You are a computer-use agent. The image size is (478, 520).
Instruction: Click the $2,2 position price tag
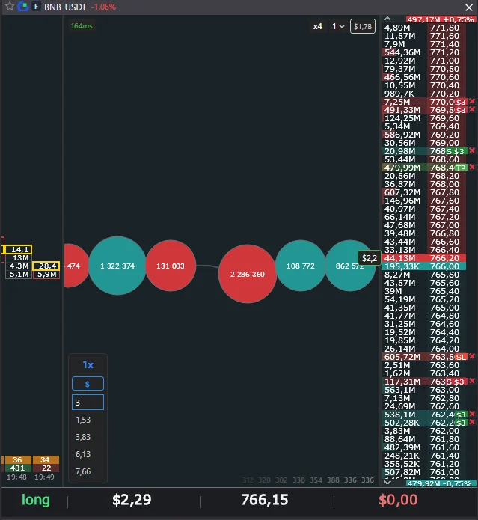point(370,258)
